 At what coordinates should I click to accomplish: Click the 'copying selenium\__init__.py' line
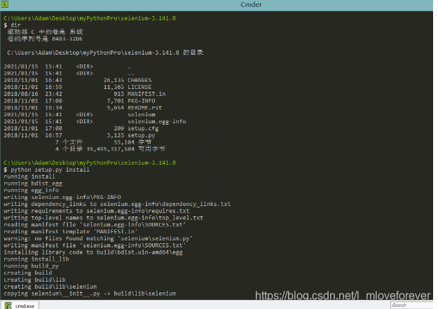click(x=90, y=294)
